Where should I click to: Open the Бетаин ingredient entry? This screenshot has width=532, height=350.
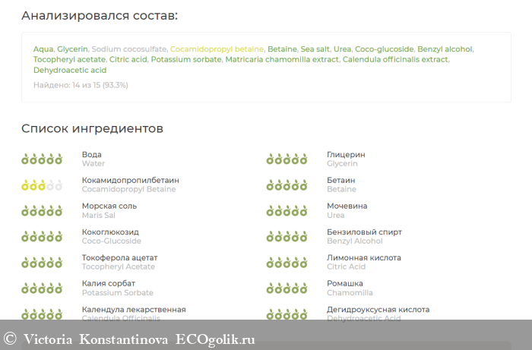(x=340, y=180)
